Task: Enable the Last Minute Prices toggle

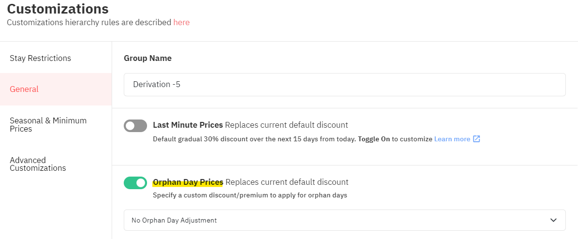Action: coord(135,126)
